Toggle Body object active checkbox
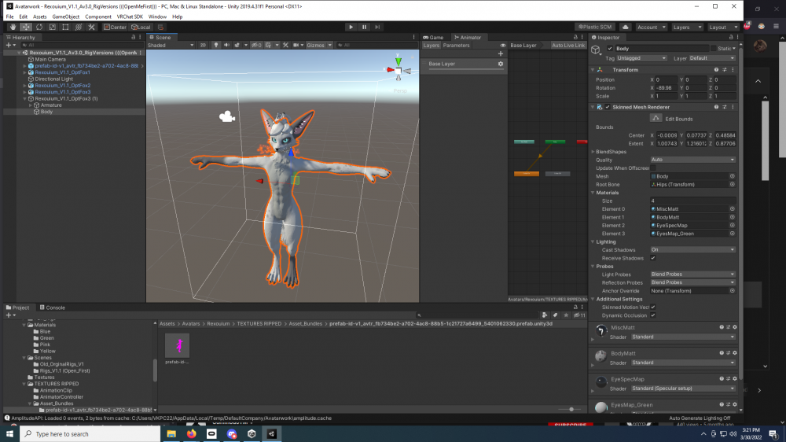The width and height of the screenshot is (786, 442). tap(610, 49)
